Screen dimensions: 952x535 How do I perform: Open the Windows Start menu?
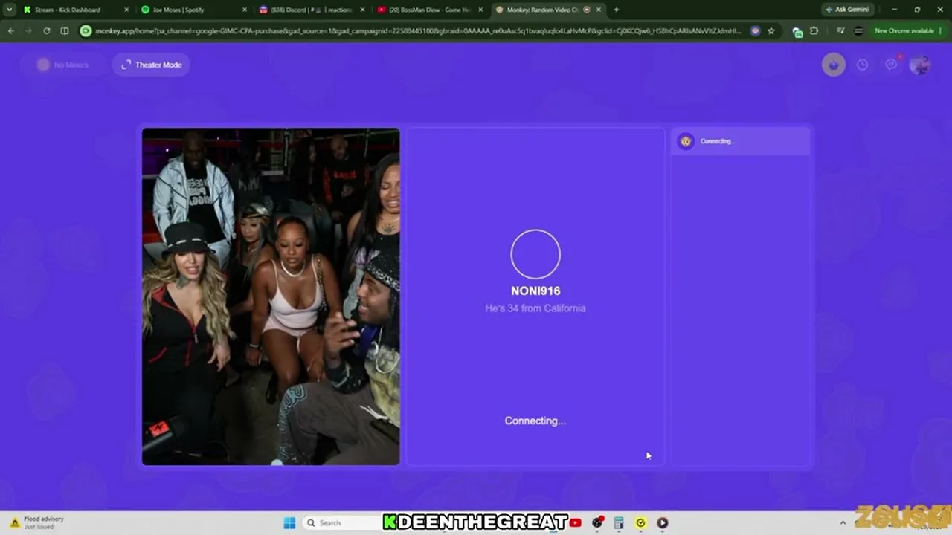pyautogui.click(x=289, y=522)
